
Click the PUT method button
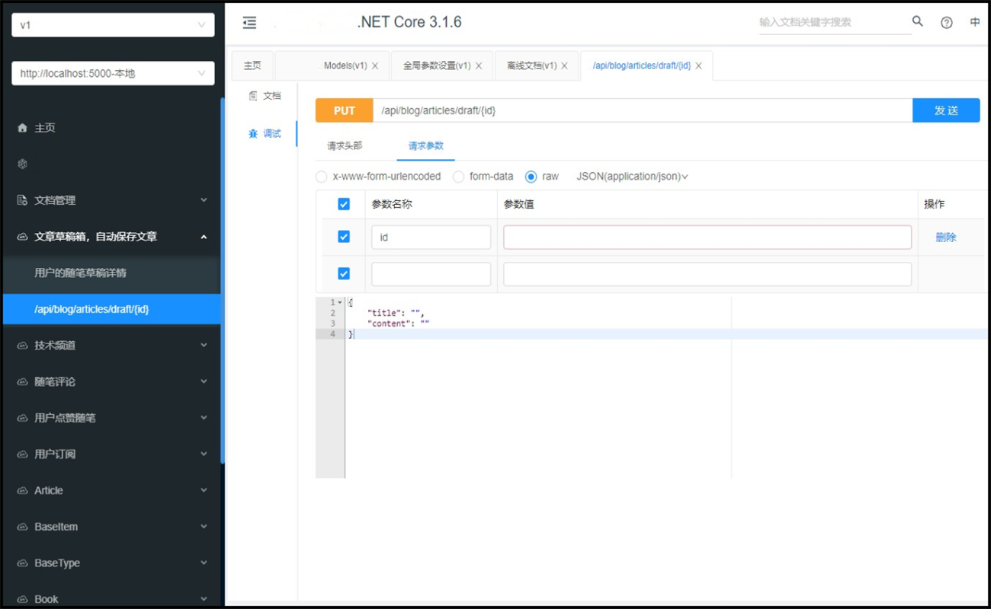click(x=345, y=110)
